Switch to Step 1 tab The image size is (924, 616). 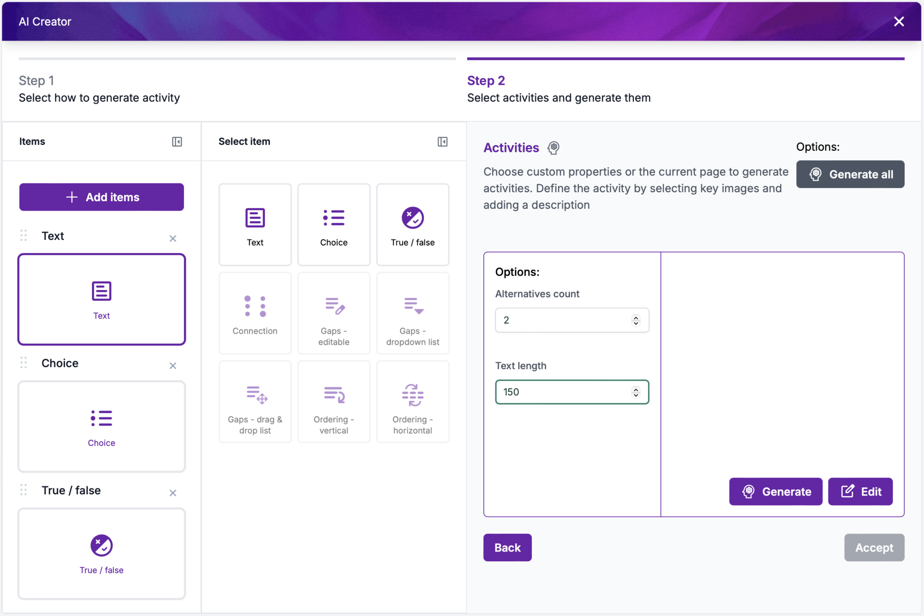(x=237, y=81)
